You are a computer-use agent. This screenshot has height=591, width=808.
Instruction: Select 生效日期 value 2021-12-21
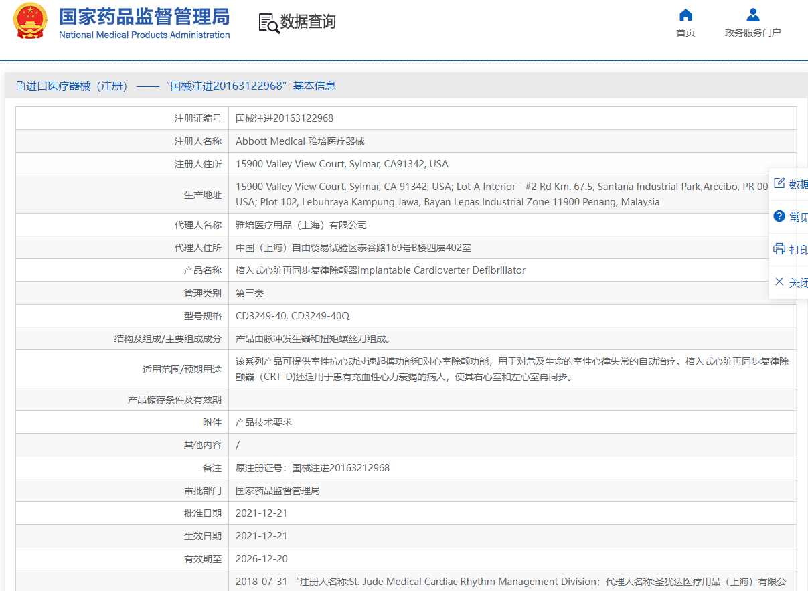coord(262,536)
